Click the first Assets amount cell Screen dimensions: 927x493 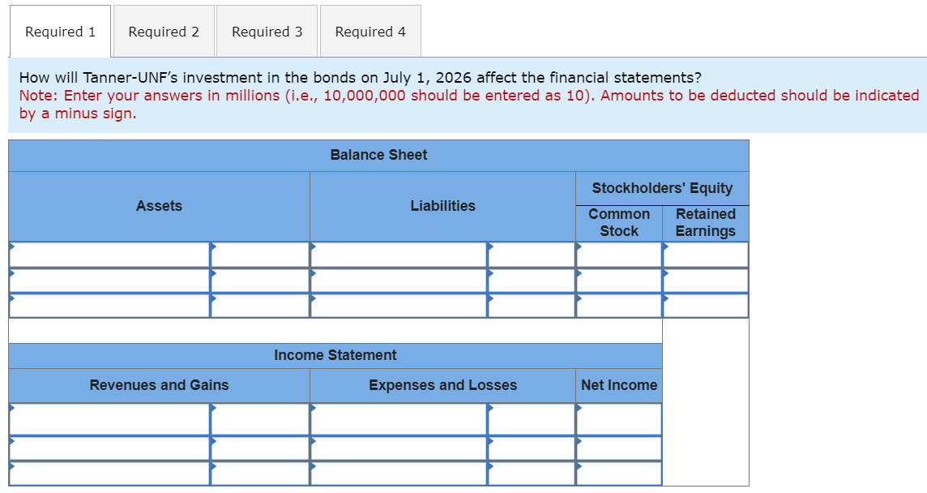click(259, 254)
